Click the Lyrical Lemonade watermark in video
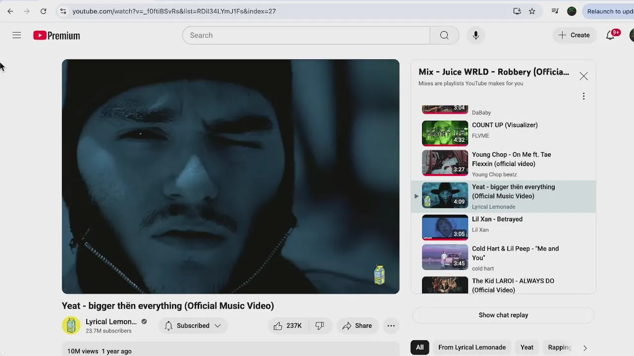Image resolution: width=634 pixels, height=356 pixels. pyautogui.click(x=379, y=274)
